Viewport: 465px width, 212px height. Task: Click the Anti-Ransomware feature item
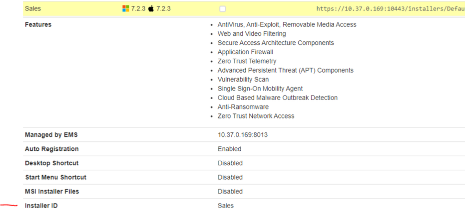243,107
